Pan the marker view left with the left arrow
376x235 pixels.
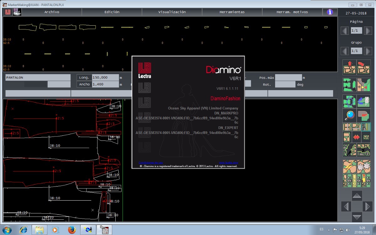tap(346, 207)
